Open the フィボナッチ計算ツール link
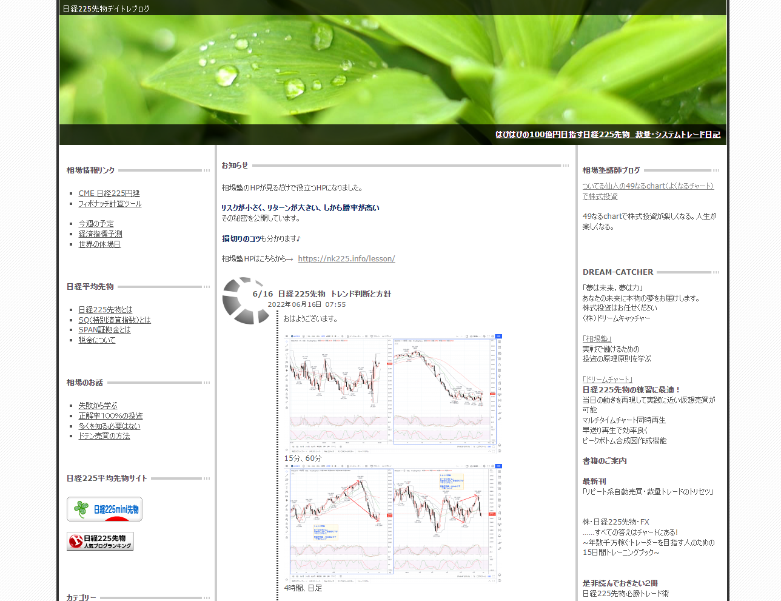The image size is (781, 601). click(110, 204)
